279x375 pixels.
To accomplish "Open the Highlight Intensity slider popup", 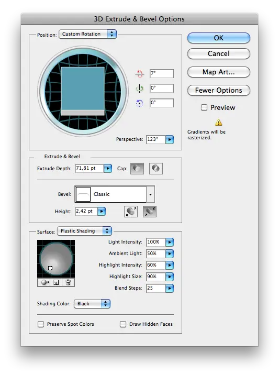I will (x=170, y=265).
